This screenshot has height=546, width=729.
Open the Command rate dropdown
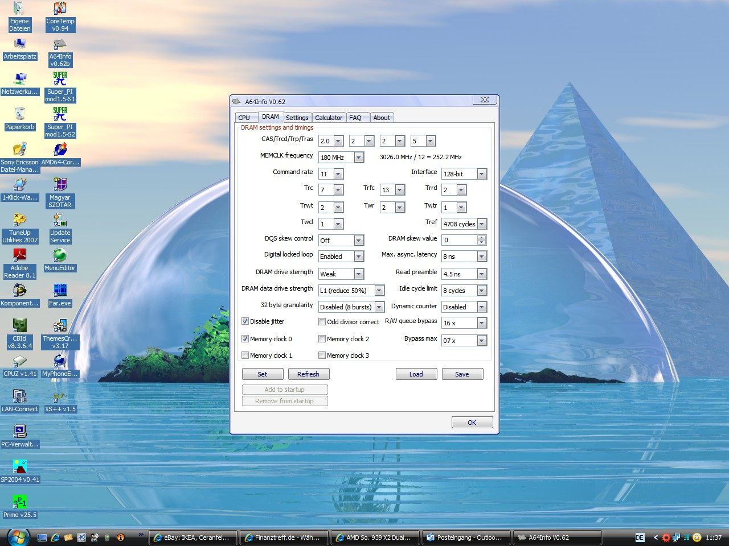(338, 174)
